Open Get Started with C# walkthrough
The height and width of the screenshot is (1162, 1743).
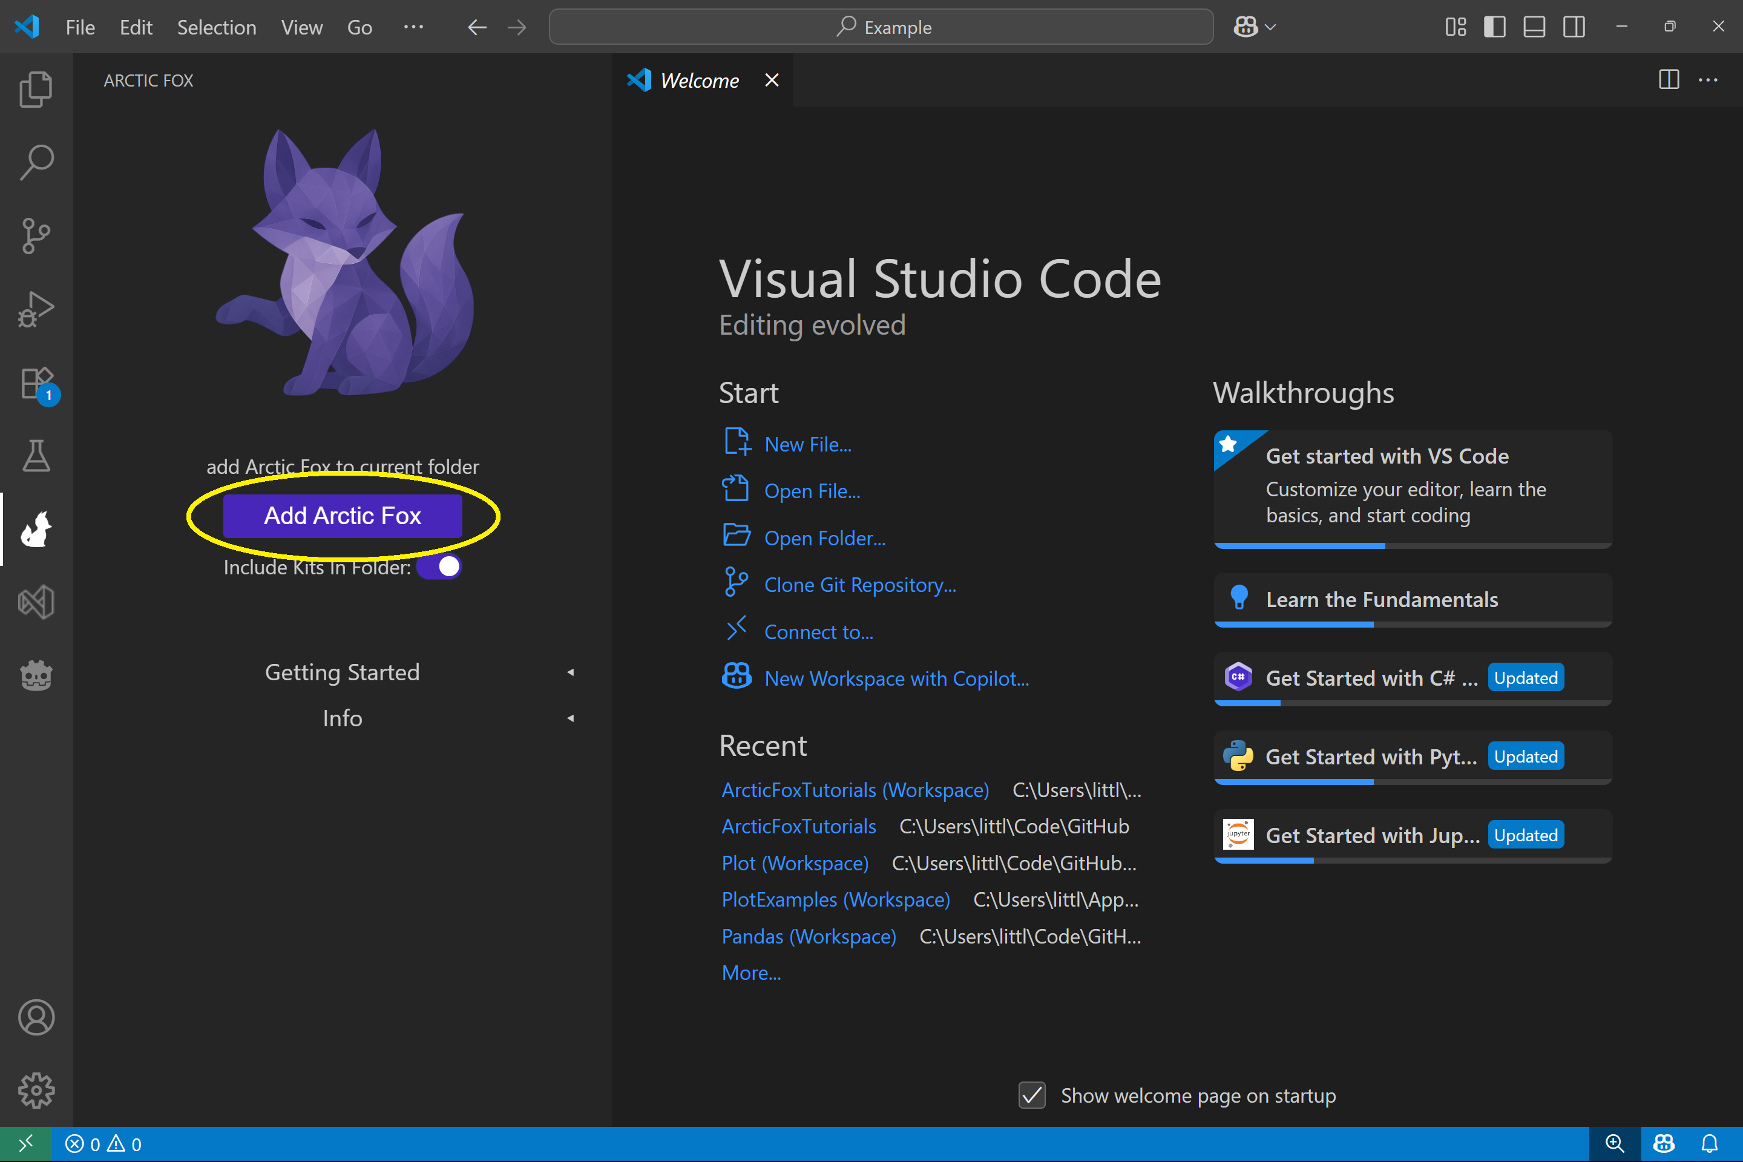tap(1413, 678)
